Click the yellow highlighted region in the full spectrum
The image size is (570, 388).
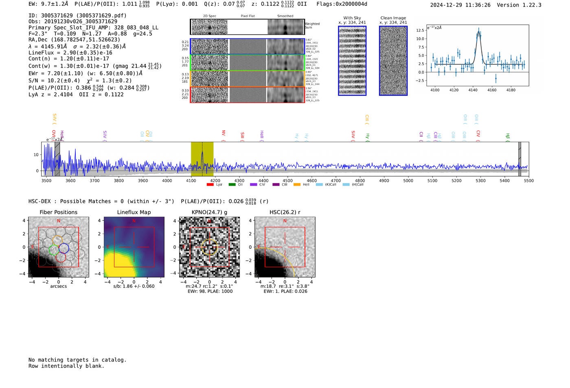(x=202, y=159)
